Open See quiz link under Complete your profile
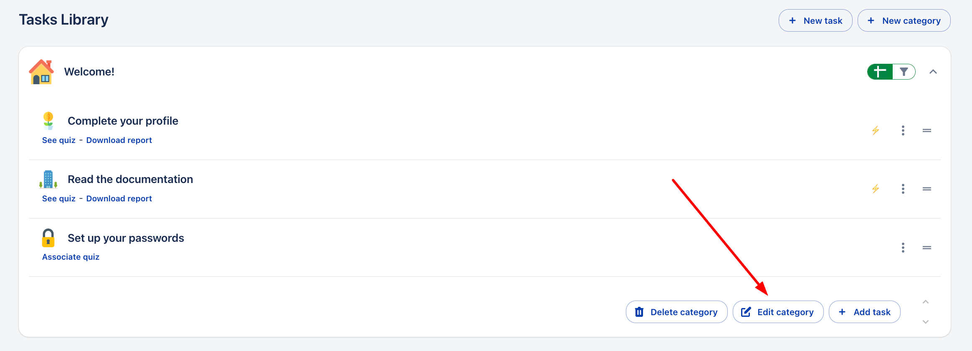Viewport: 972px width, 351px height. tap(59, 140)
